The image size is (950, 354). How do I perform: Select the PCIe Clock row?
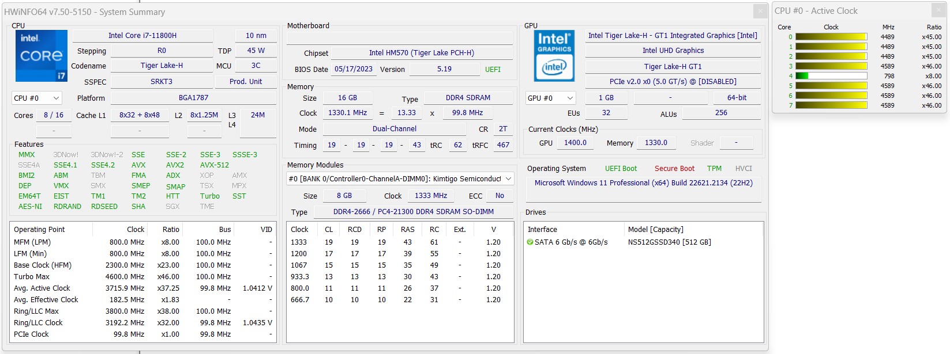(x=143, y=334)
